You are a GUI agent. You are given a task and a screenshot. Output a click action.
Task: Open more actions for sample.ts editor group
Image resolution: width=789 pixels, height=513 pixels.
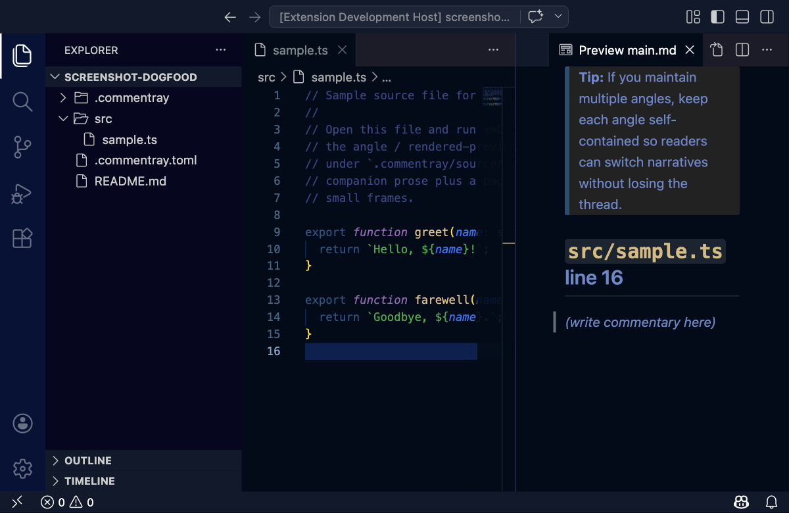click(x=493, y=50)
